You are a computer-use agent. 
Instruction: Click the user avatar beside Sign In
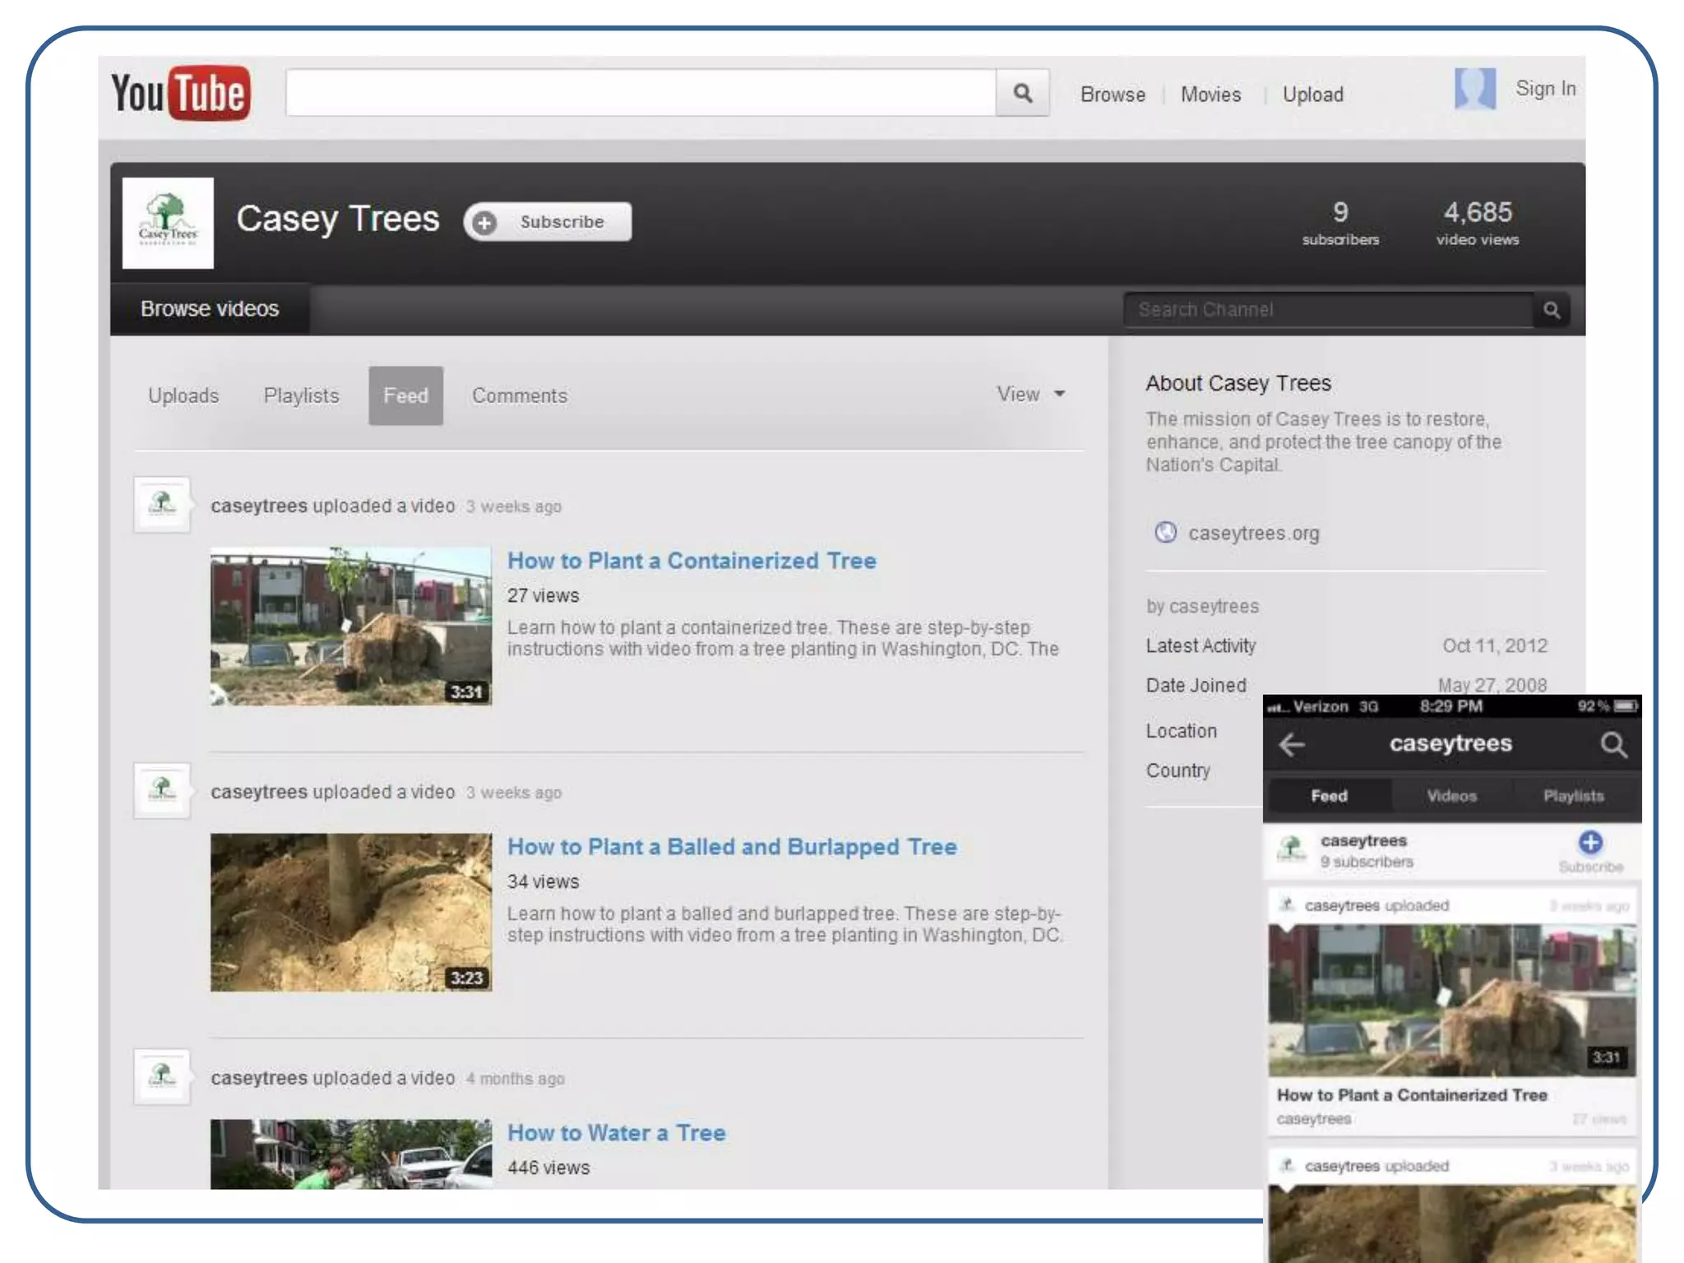pyautogui.click(x=1474, y=89)
